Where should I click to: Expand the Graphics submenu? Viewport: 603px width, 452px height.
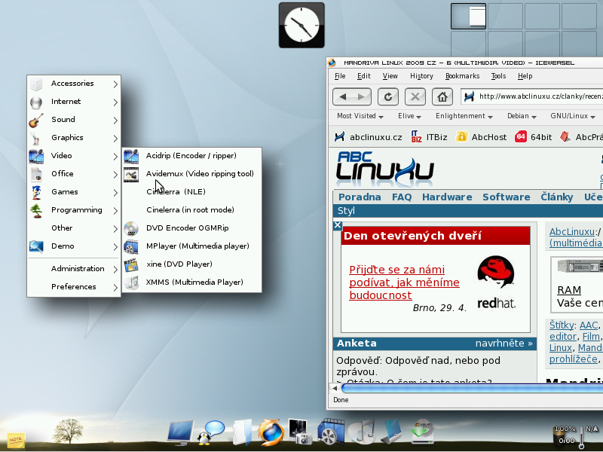click(74, 138)
